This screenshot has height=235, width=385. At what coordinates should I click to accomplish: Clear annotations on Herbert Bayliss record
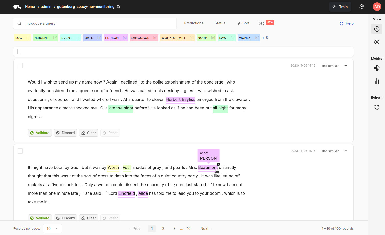(89, 133)
